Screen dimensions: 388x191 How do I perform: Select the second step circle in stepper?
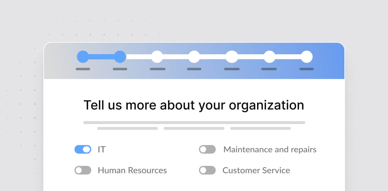pyautogui.click(x=120, y=57)
